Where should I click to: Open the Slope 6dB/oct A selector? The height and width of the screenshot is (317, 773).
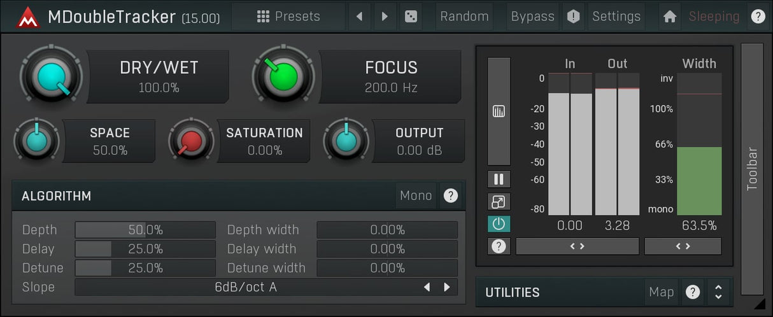[246, 287]
